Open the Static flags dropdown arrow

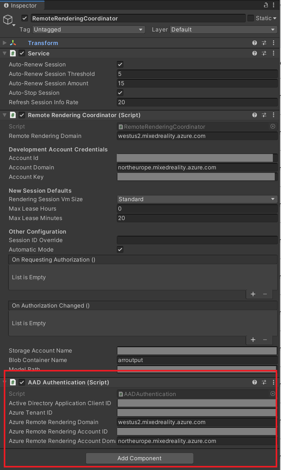click(275, 18)
